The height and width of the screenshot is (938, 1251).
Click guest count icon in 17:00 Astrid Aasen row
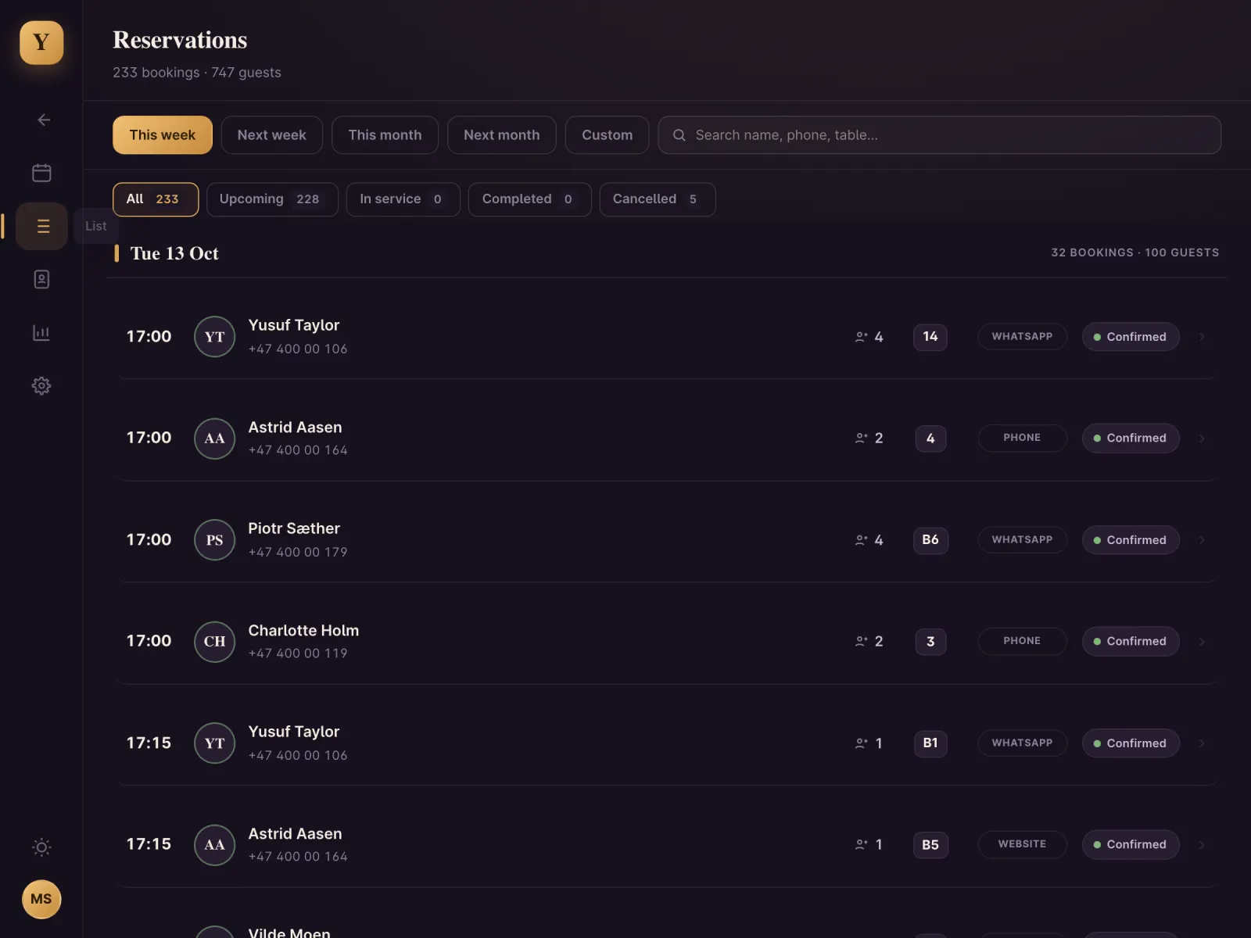pyautogui.click(x=862, y=439)
